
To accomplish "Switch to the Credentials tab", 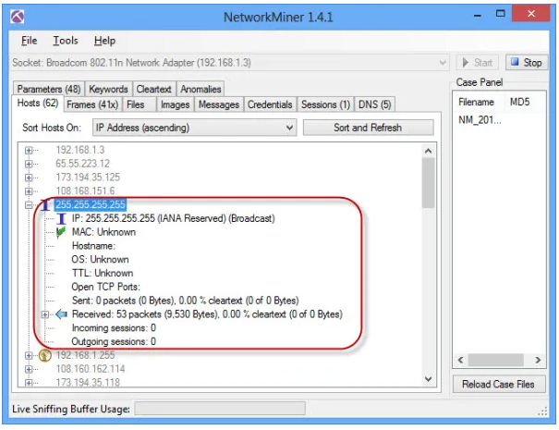I will tap(270, 104).
